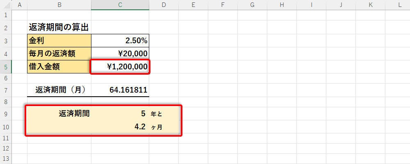Viewport: 410px width, 164px height.
Task: Select the ¥20,000 monthly payment cell
Action: [x=120, y=53]
